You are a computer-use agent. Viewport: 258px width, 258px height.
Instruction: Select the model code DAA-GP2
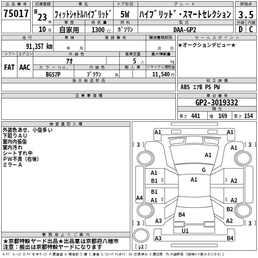185,30
